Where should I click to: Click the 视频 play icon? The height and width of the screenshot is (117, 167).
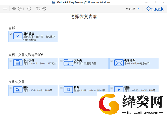119,89
